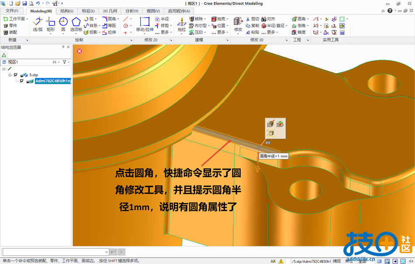This screenshot has width=415, height=264.
Task: Choose the 矩形 rectangle tool
Action: pyautogui.click(x=51, y=24)
